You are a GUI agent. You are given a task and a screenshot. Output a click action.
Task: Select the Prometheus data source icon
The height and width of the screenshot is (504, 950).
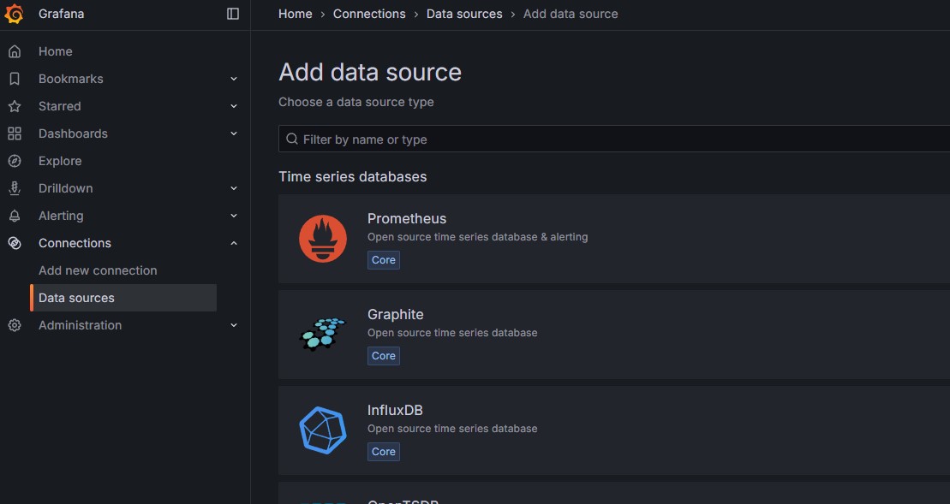click(322, 238)
